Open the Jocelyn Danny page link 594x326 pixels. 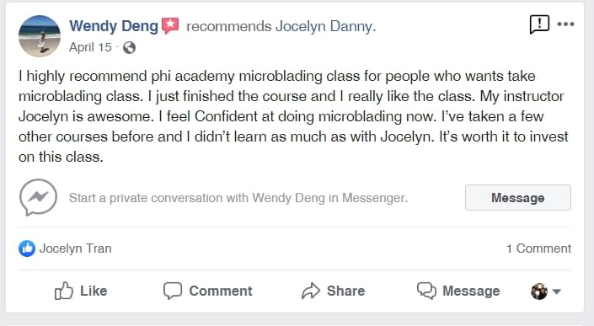coord(325,26)
